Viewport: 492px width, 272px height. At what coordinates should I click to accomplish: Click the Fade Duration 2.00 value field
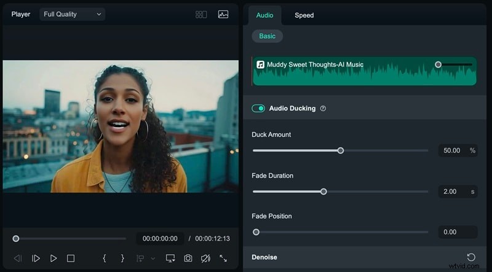(x=458, y=192)
